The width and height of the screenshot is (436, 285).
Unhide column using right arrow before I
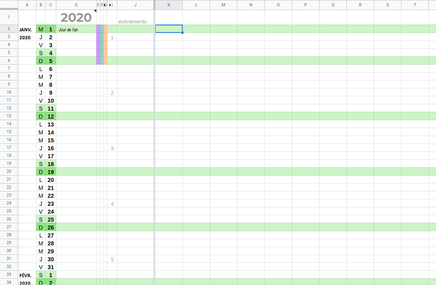(110, 5)
